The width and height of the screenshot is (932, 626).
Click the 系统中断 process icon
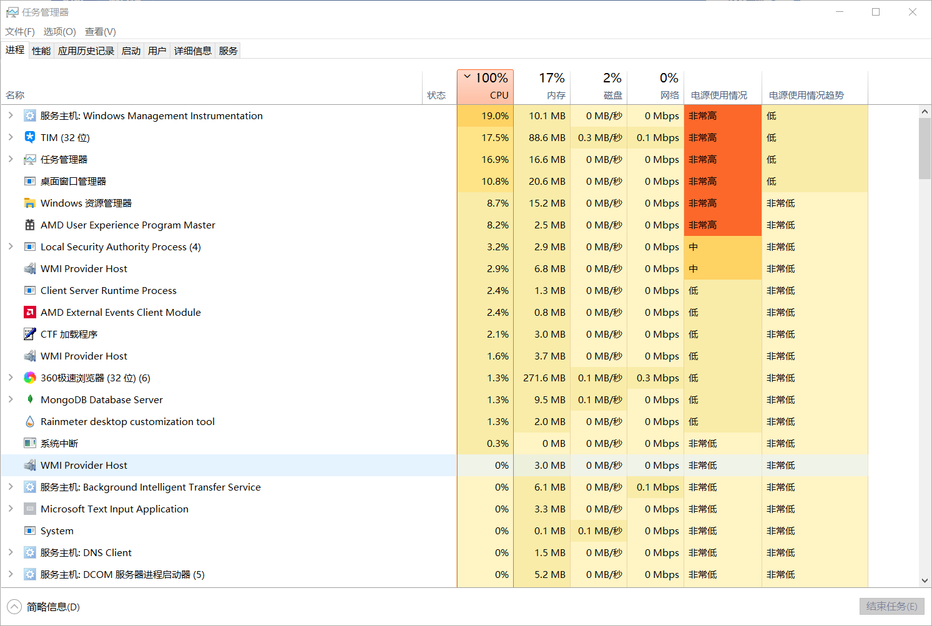coord(30,443)
